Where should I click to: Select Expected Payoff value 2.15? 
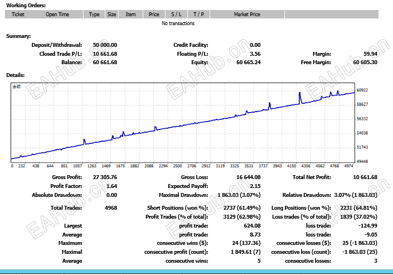255,186
